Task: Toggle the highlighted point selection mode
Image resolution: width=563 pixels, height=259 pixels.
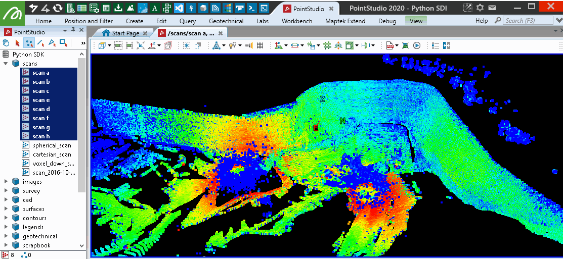Action: (29, 43)
